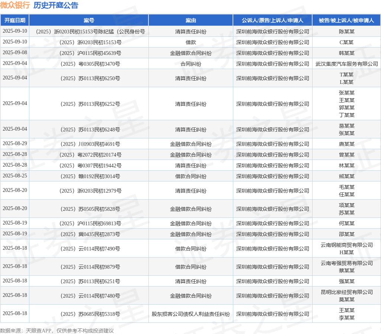Select the 合同纠纷 cause cell
The height and width of the screenshot is (334, 381).
[191, 64]
